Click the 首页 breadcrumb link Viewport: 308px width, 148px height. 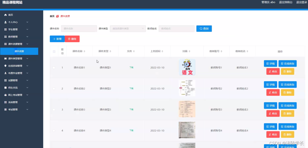pyautogui.click(x=52, y=16)
